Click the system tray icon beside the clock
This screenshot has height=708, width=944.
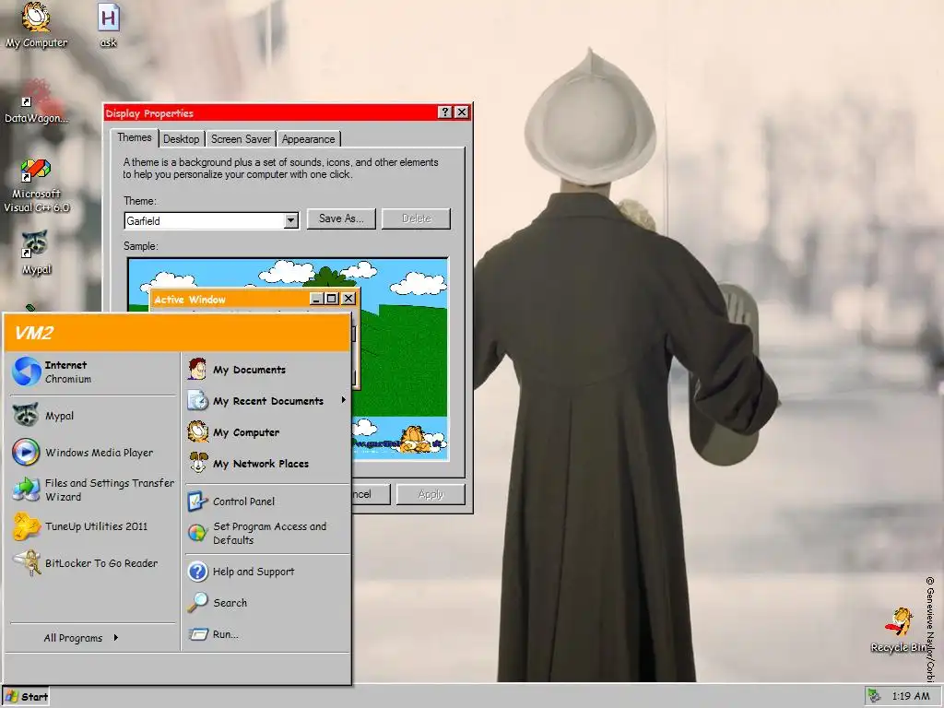pos(875,696)
